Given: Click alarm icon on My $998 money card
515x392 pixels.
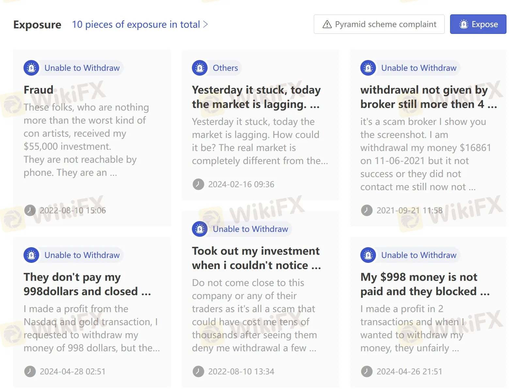Looking at the screenshot, I should pos(368,255).
